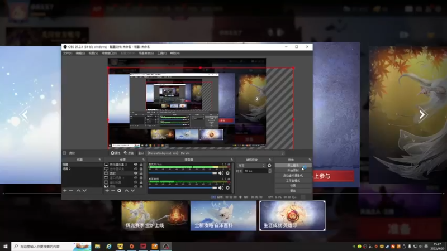Undock the Scene Transitions panel via its header icon
447x251 pixels.
pyautogui.click(x=270, y=160)
